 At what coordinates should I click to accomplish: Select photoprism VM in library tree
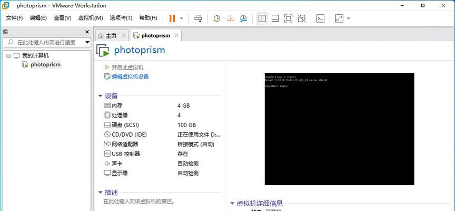46,64
